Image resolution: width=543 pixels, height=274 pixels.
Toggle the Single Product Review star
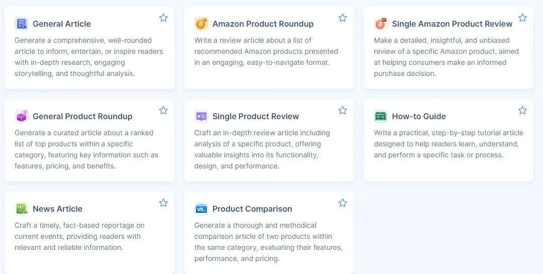(343, 111)
